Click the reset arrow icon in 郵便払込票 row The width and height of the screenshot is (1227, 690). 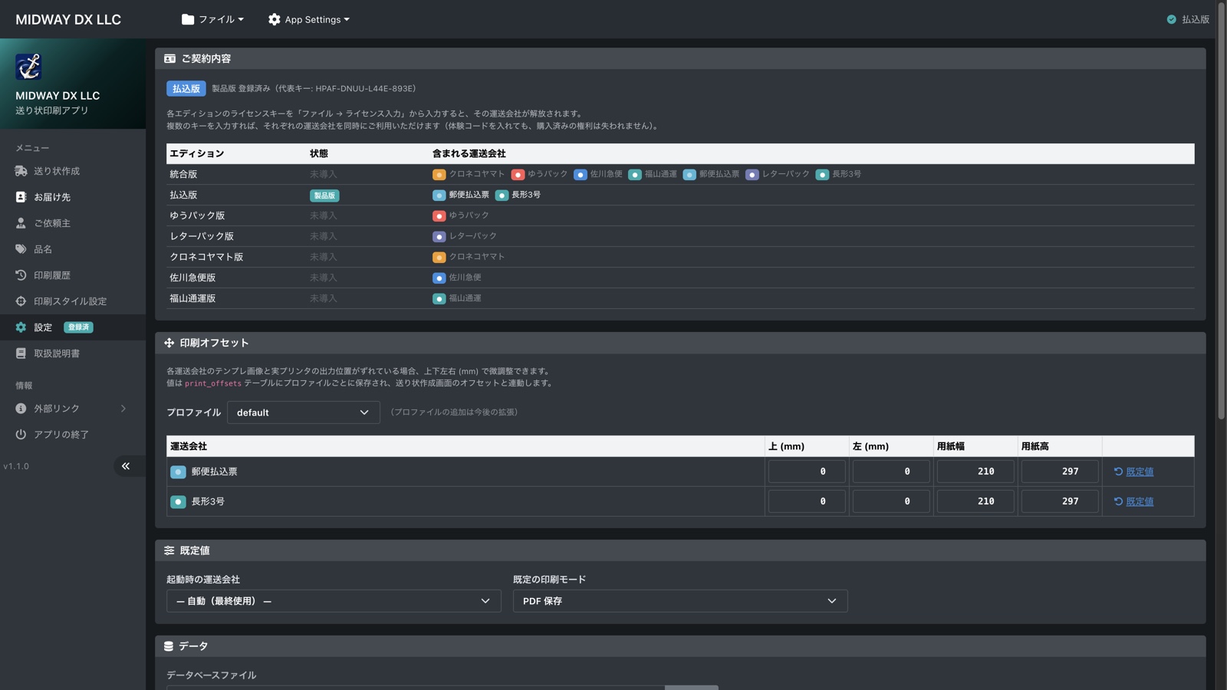click(x=1118, y=472)
